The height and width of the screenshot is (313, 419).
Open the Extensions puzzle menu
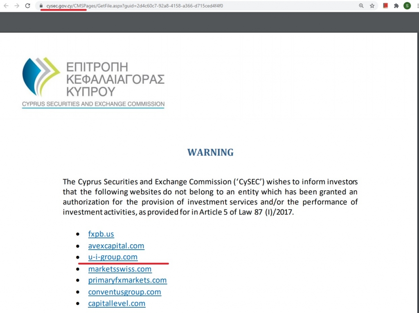click(x=396, y=6)
